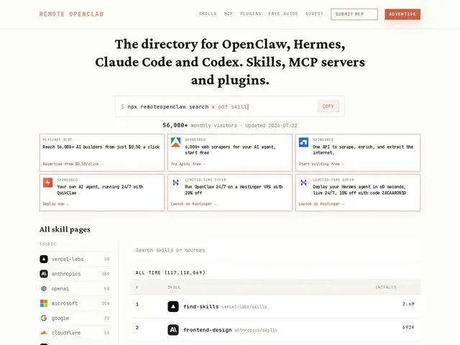Click the Apify logo icon
This screenshot has height=345, width=460.
point(175,142)
